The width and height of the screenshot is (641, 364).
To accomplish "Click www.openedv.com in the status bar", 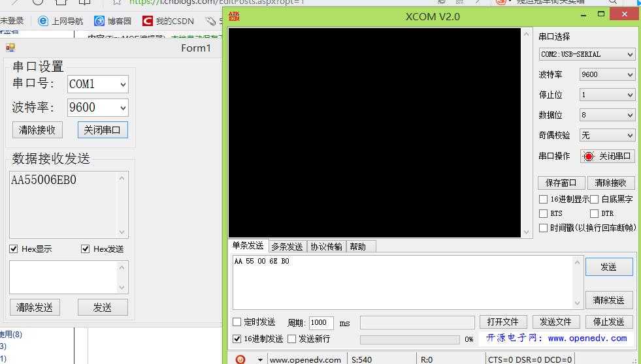I will [305, 359].
